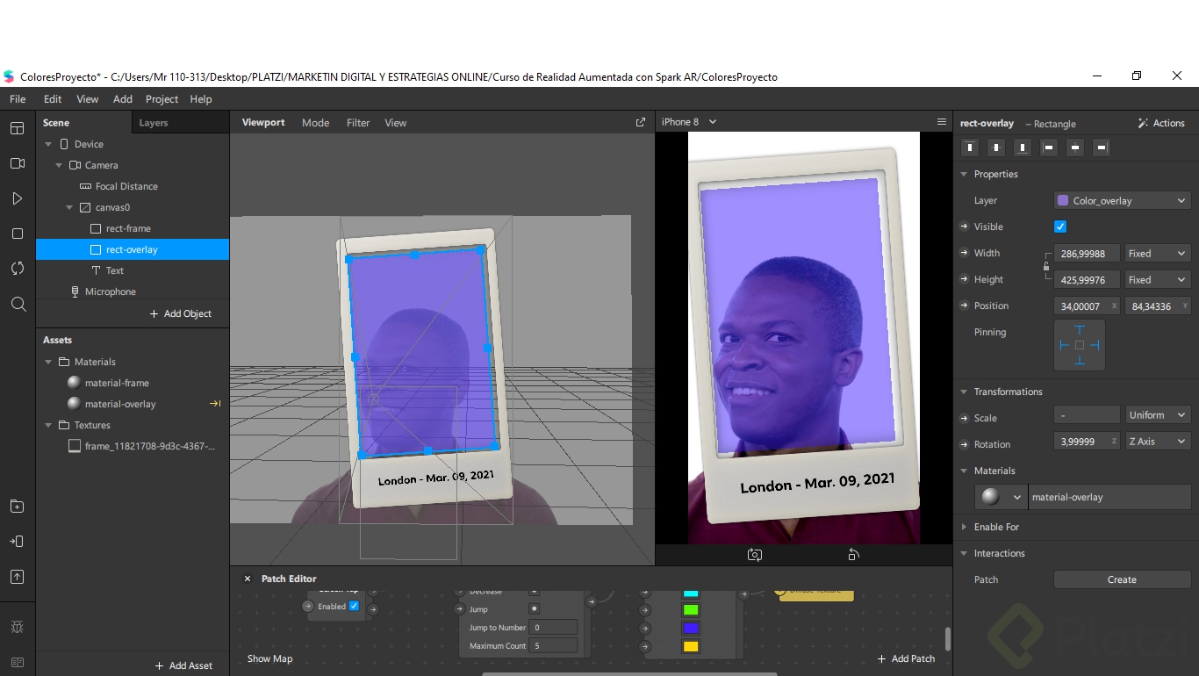The height and width of the screenshot is (676, 1199).
Task: Open the material sphere dropdown arrow
Action: 1017,497
